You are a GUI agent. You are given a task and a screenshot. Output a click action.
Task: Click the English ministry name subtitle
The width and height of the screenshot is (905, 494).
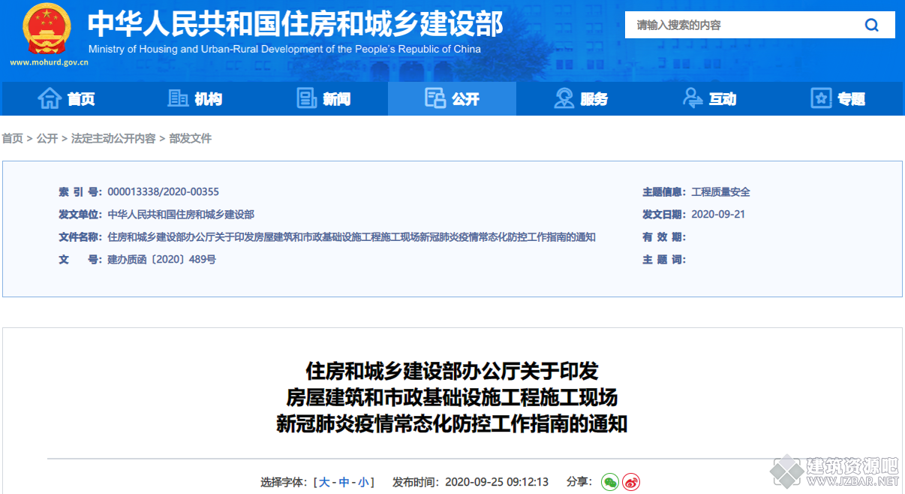[284, 50]
